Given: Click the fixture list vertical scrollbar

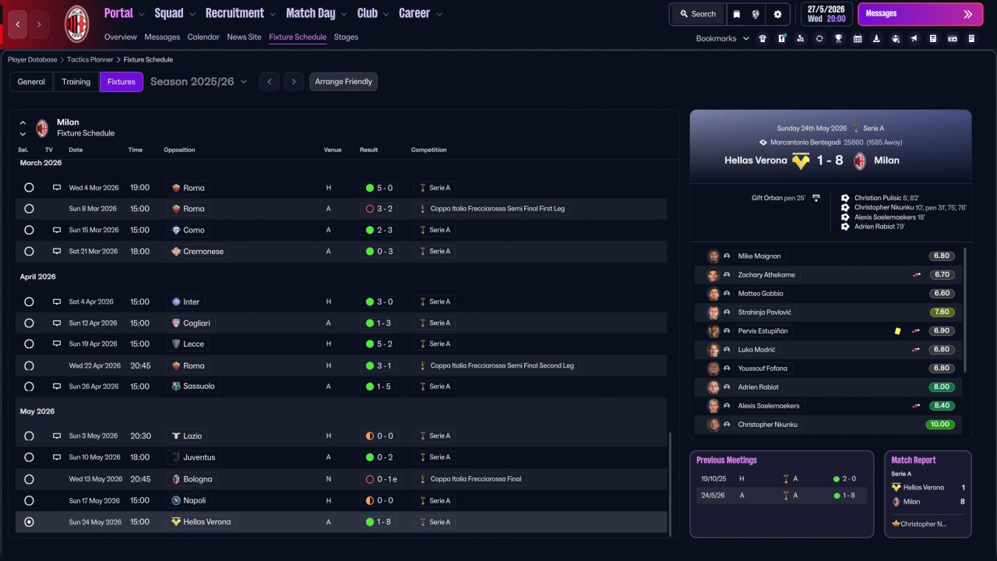Looking at the screenshot, I should pyautogui.click(x=669, y=483).
